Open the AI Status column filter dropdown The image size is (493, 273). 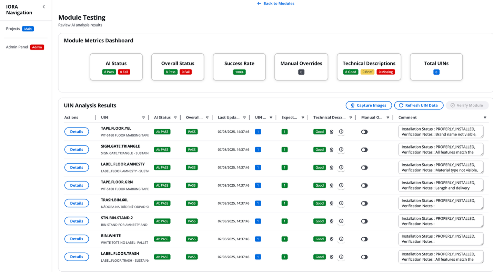[175, 117]
